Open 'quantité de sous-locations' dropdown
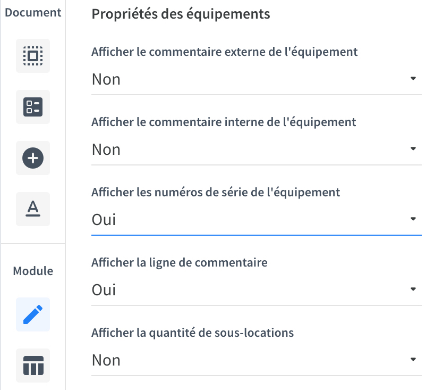The width and height of the screenshot is (426, 390). pos(256,360)
